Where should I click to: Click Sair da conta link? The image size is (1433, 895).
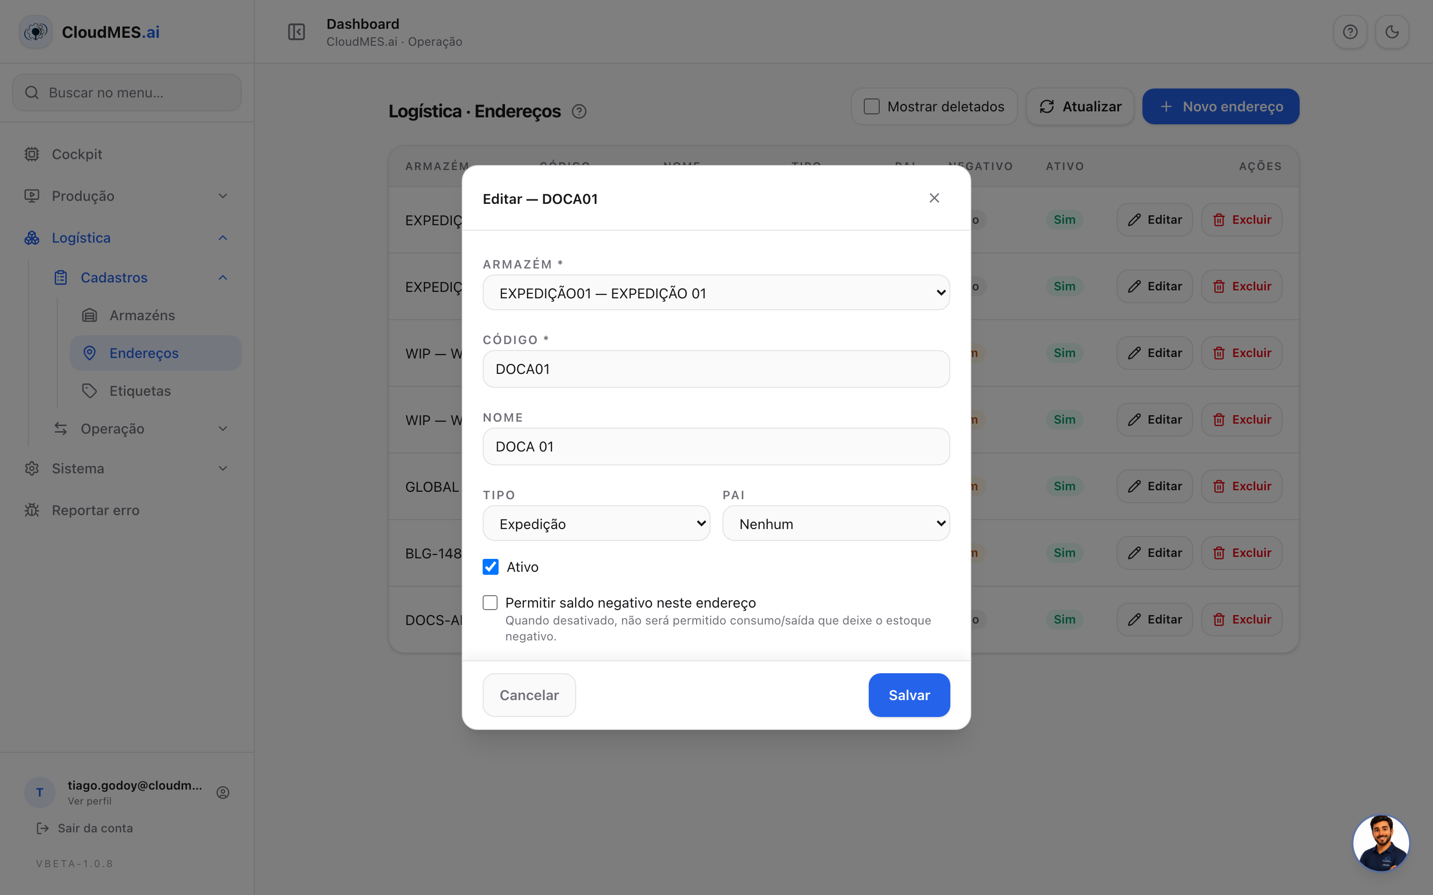[85, 828]
